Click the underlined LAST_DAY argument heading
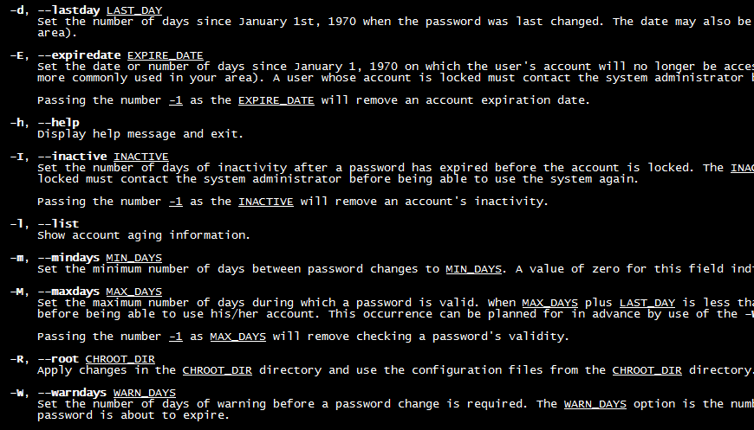 pos(134,10)
